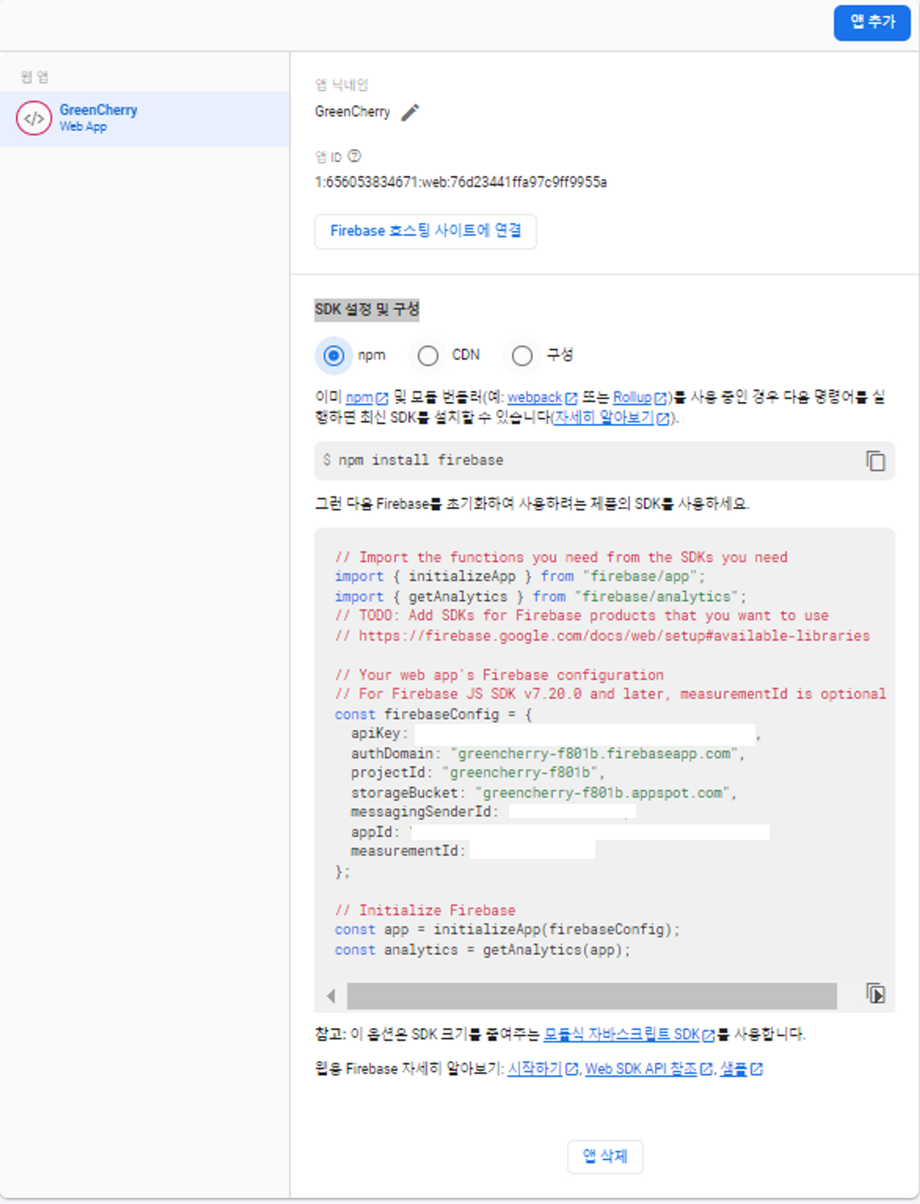Copy the npm install firebase command
Viewport: 920px width, 1204px height.
coord(875,461)
